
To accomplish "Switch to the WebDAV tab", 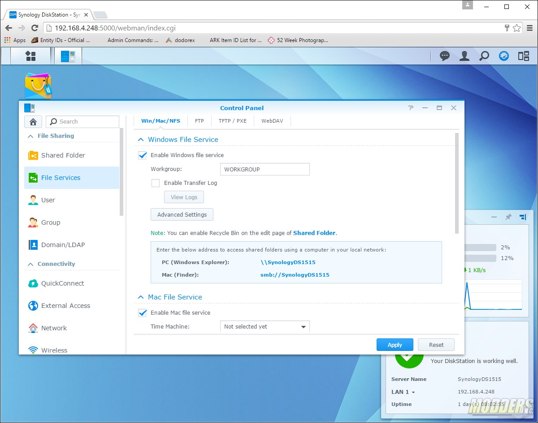I will (273, 121).
